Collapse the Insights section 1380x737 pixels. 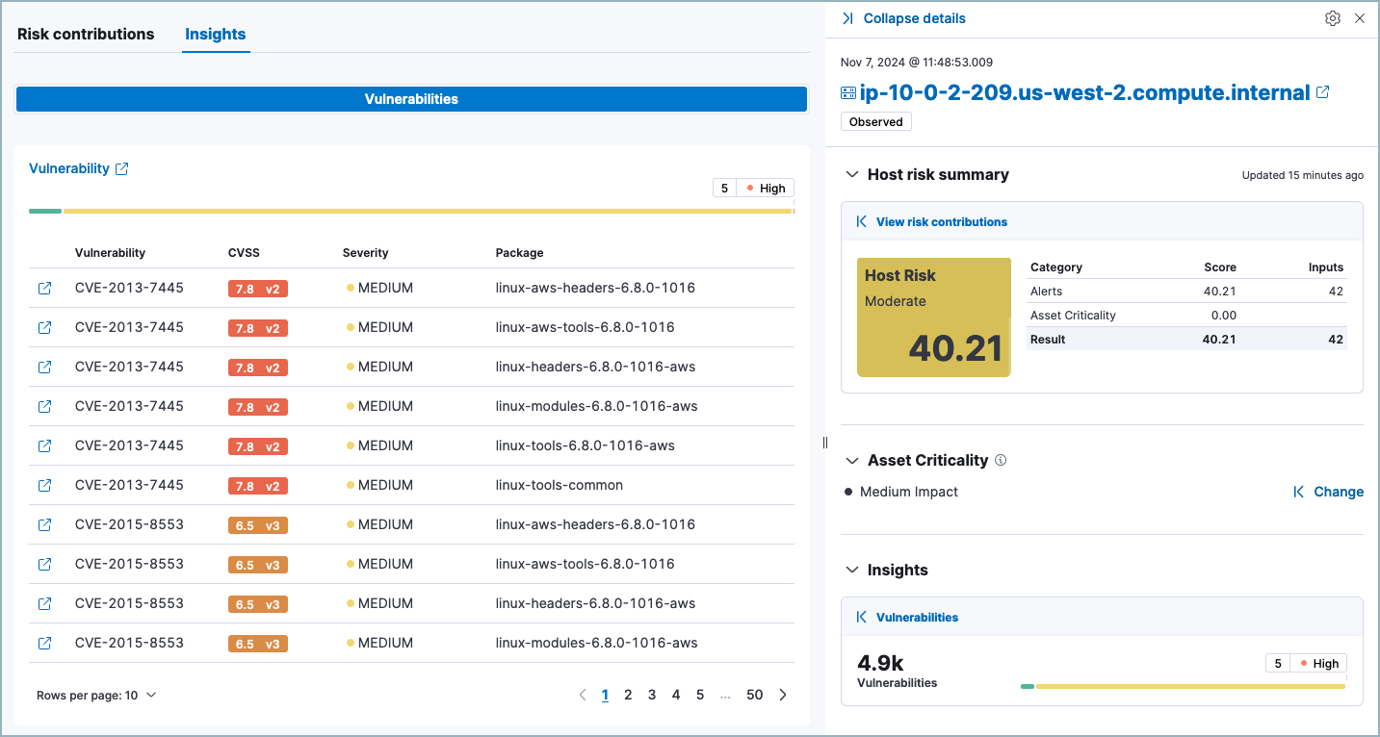(851, 570)
